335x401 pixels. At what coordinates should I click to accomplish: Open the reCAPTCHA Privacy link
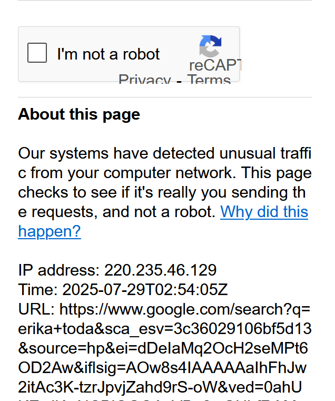point(145,79)
